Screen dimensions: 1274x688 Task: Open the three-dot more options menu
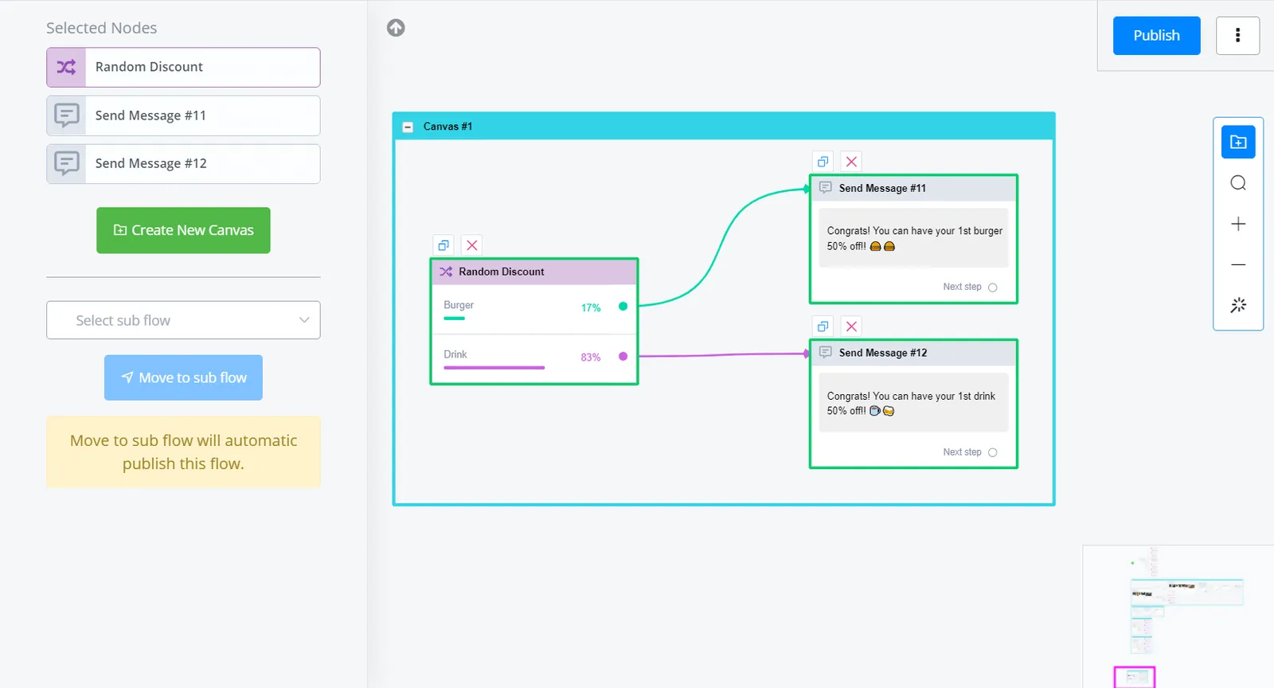(x=1237, y=35)
